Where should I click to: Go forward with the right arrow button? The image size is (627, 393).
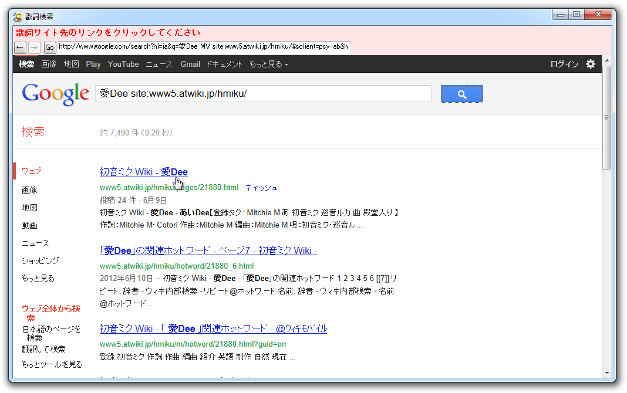coord(34,48)
